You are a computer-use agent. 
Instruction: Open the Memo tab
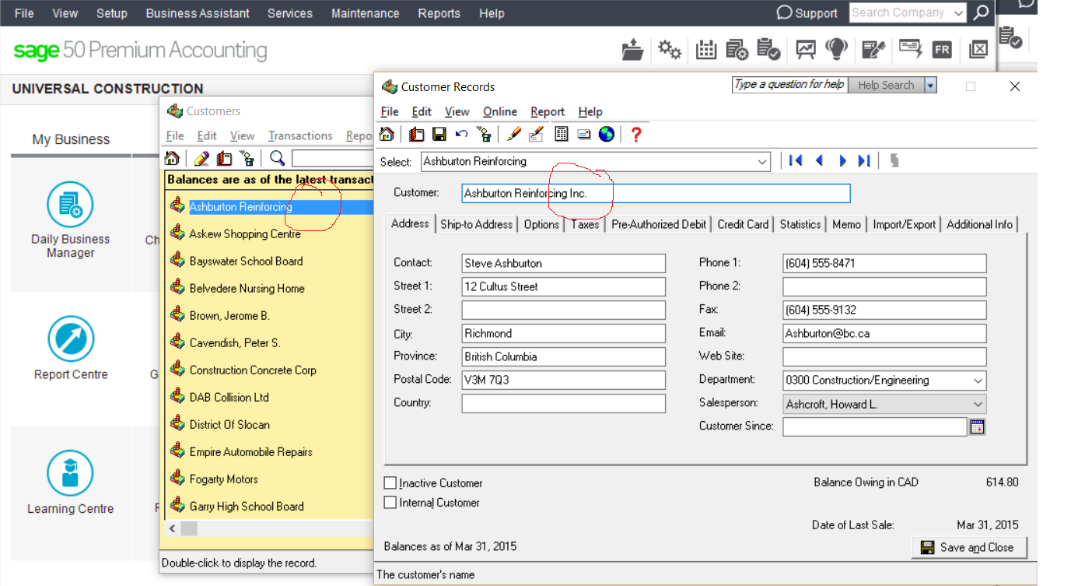(846, 224)
